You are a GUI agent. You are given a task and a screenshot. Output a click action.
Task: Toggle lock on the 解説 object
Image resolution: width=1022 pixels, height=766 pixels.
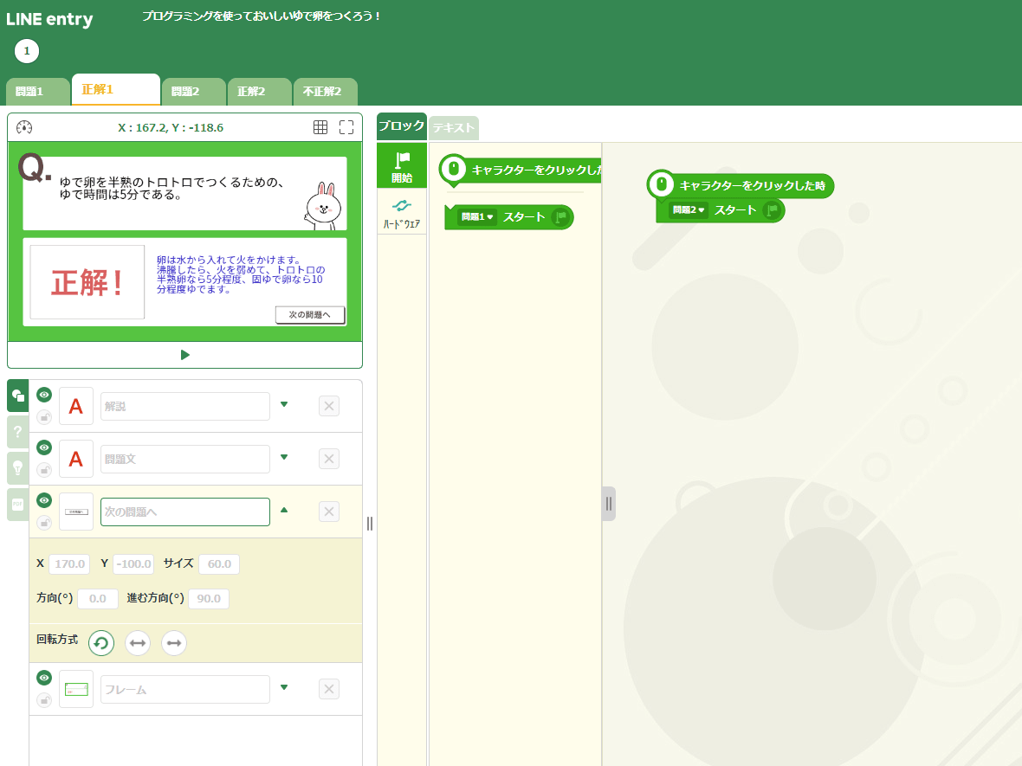pos(43,417)
